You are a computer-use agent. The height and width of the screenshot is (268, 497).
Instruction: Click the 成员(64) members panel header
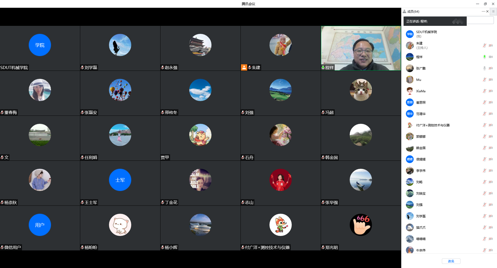point(413,11)
